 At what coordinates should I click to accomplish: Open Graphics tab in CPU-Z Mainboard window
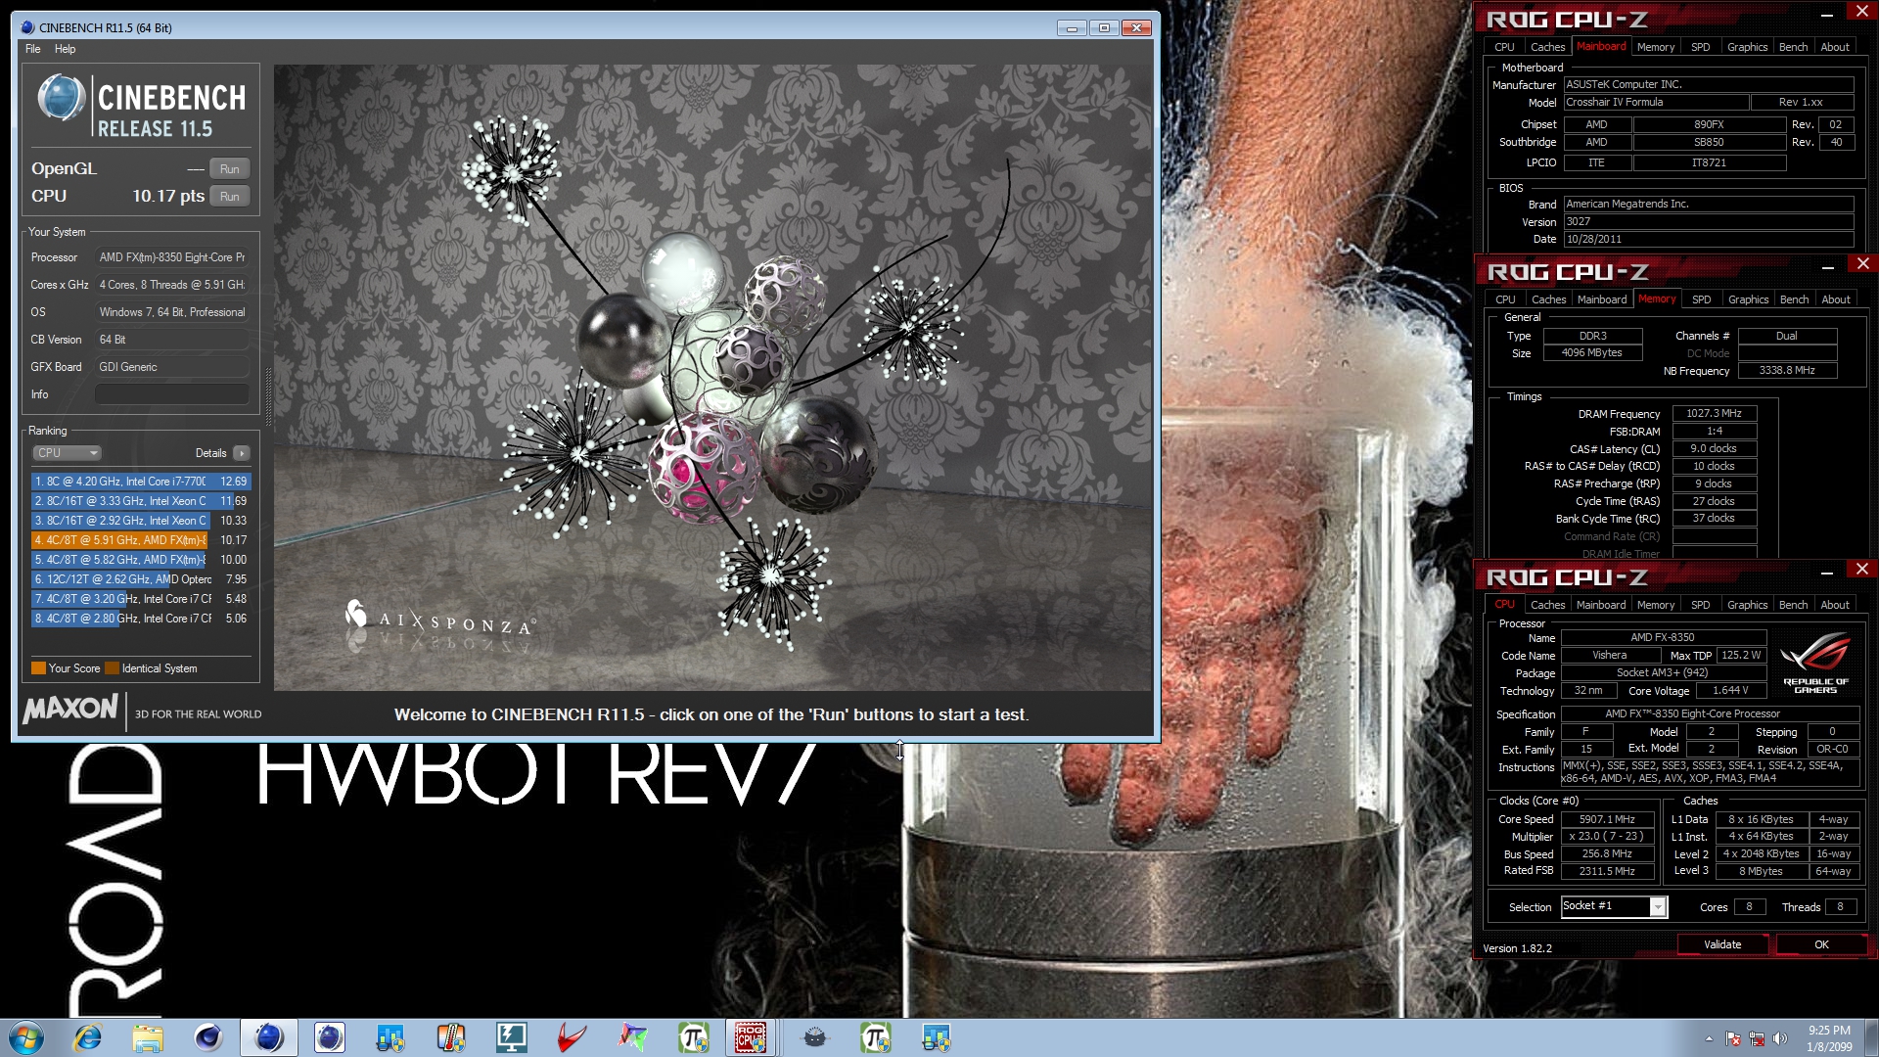1747,47
